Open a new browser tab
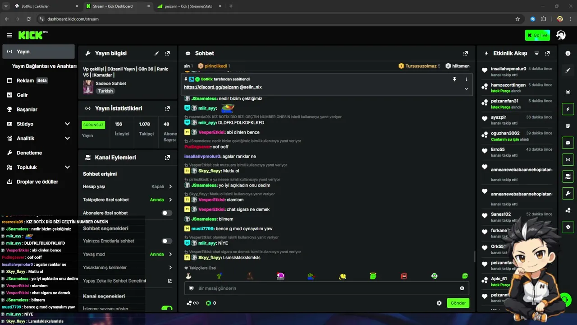 click(231, 6)
